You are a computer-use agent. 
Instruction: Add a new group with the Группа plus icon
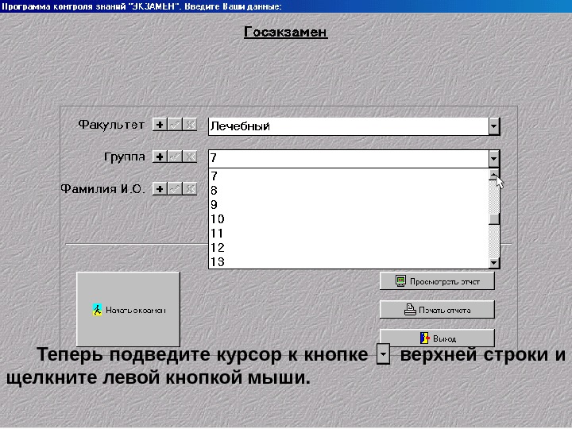tap(160, 157)
